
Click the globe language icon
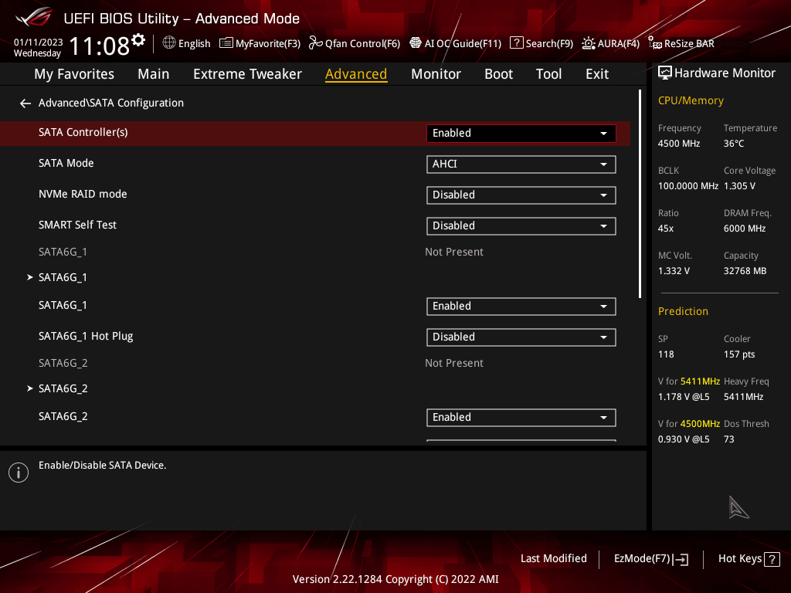click(x=169, y=43)
